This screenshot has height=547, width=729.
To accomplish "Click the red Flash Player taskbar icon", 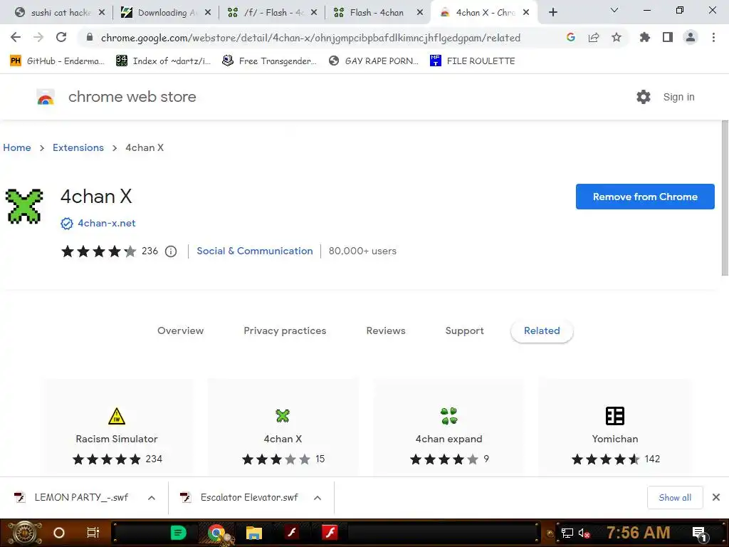I will point(330,533).
